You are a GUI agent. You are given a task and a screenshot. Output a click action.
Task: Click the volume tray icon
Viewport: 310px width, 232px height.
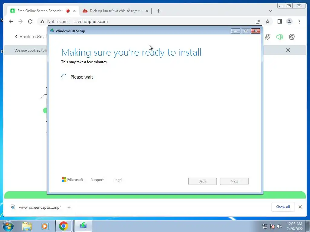(279, 226)
